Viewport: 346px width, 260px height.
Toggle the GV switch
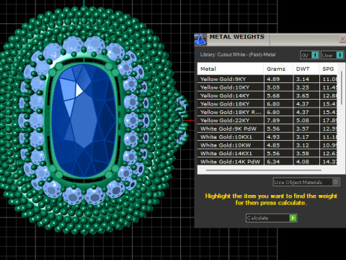pyautogui.click(x=310, y=55)
